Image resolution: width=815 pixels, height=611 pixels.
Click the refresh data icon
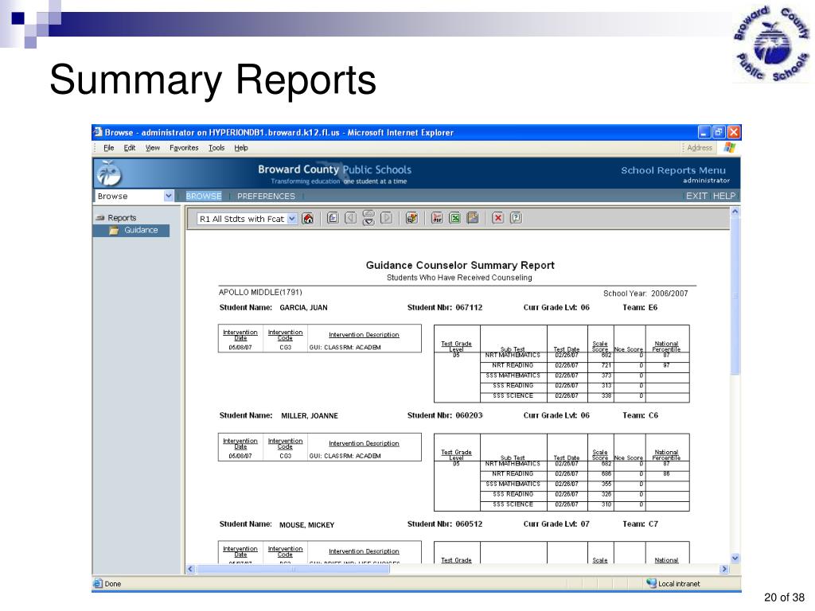point(411,218)
